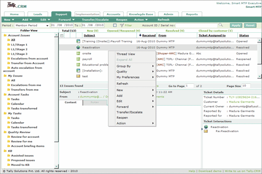Open ticket number TLY-10829624 link
Viewport: 262px width, 174px height.
[244, 97]
